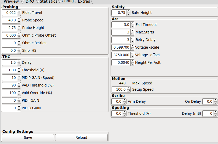Focus the Voltage -scale value field

(x=121, y=47)
